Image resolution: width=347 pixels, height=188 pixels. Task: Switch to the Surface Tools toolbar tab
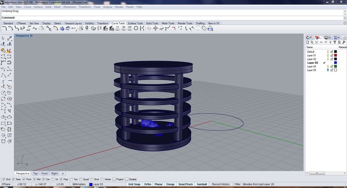coord(135,23)
